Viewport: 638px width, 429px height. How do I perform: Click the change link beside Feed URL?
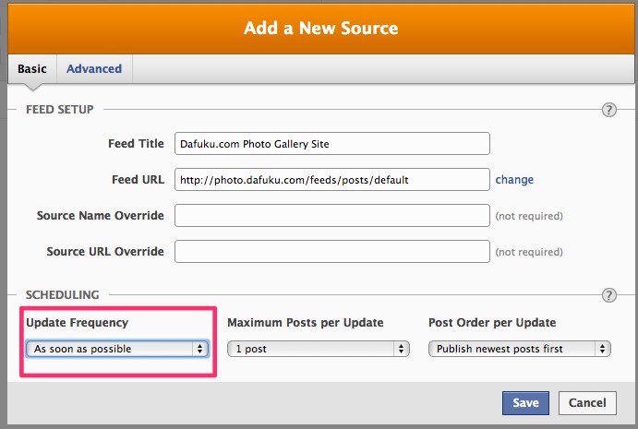tap(514, 180)
